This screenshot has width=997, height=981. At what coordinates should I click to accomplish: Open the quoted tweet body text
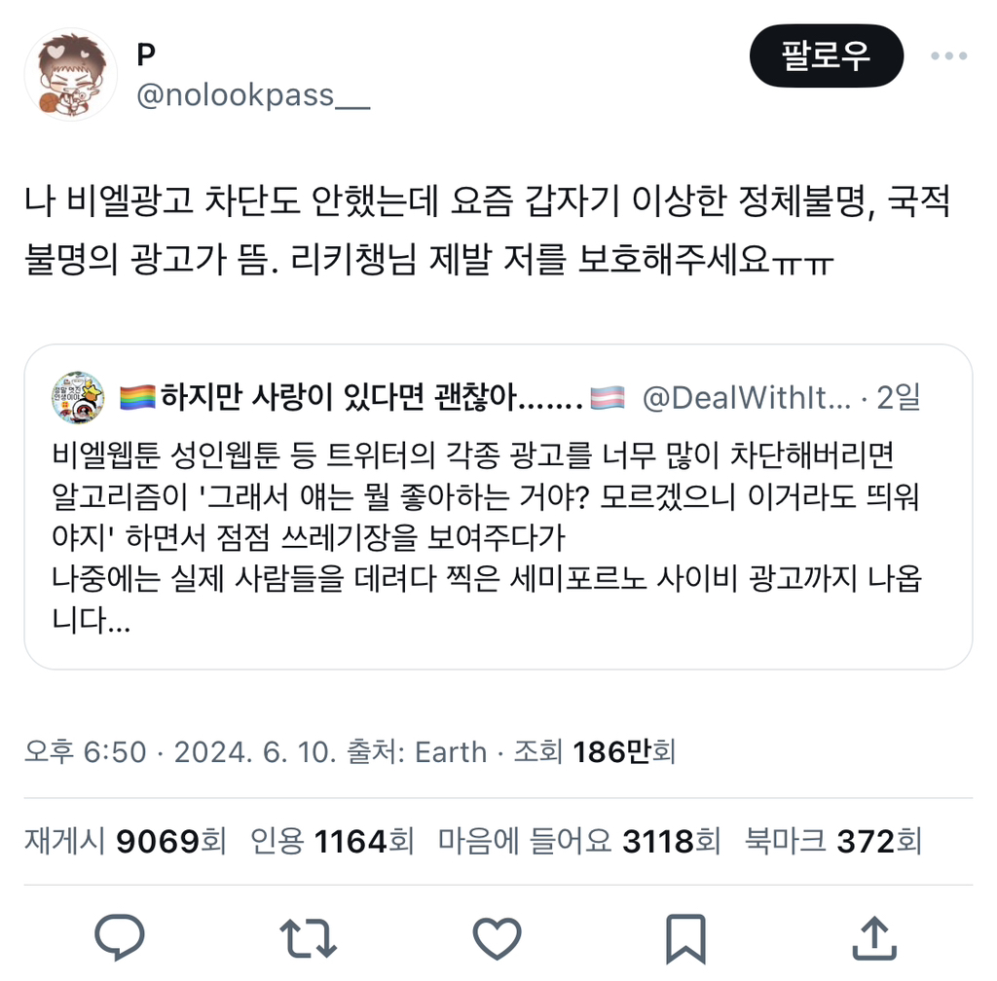pyautogui.click(x=487, y=537)
